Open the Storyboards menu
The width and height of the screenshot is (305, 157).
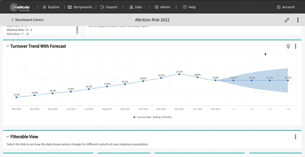[80, 7]
